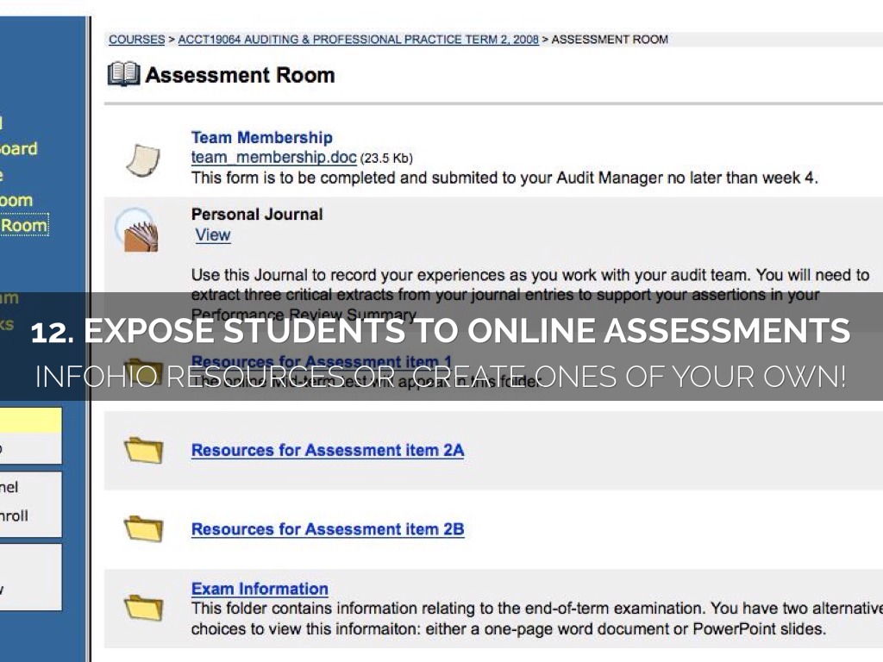Open the folder icon for item 2A
Viewport: 883px width, 662px height.
pos(143,450)
